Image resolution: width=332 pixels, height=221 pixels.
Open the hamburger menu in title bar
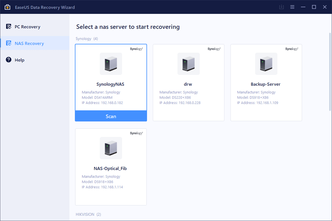point(292,7)
